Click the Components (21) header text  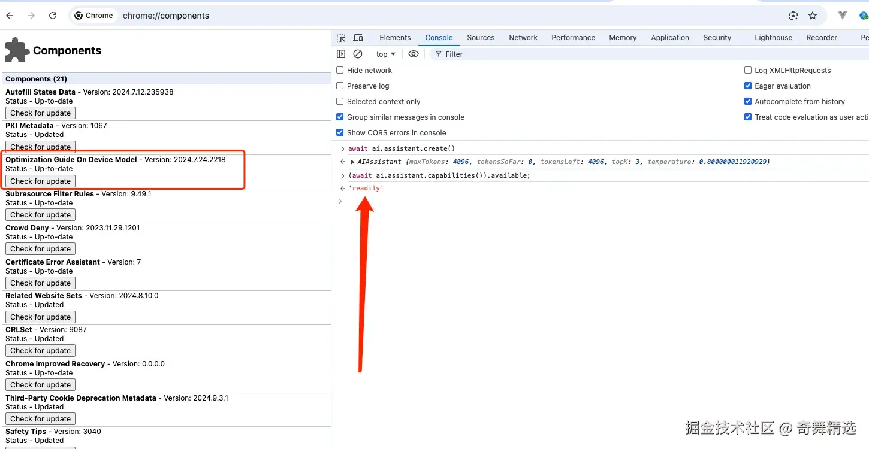pos(36,79)
